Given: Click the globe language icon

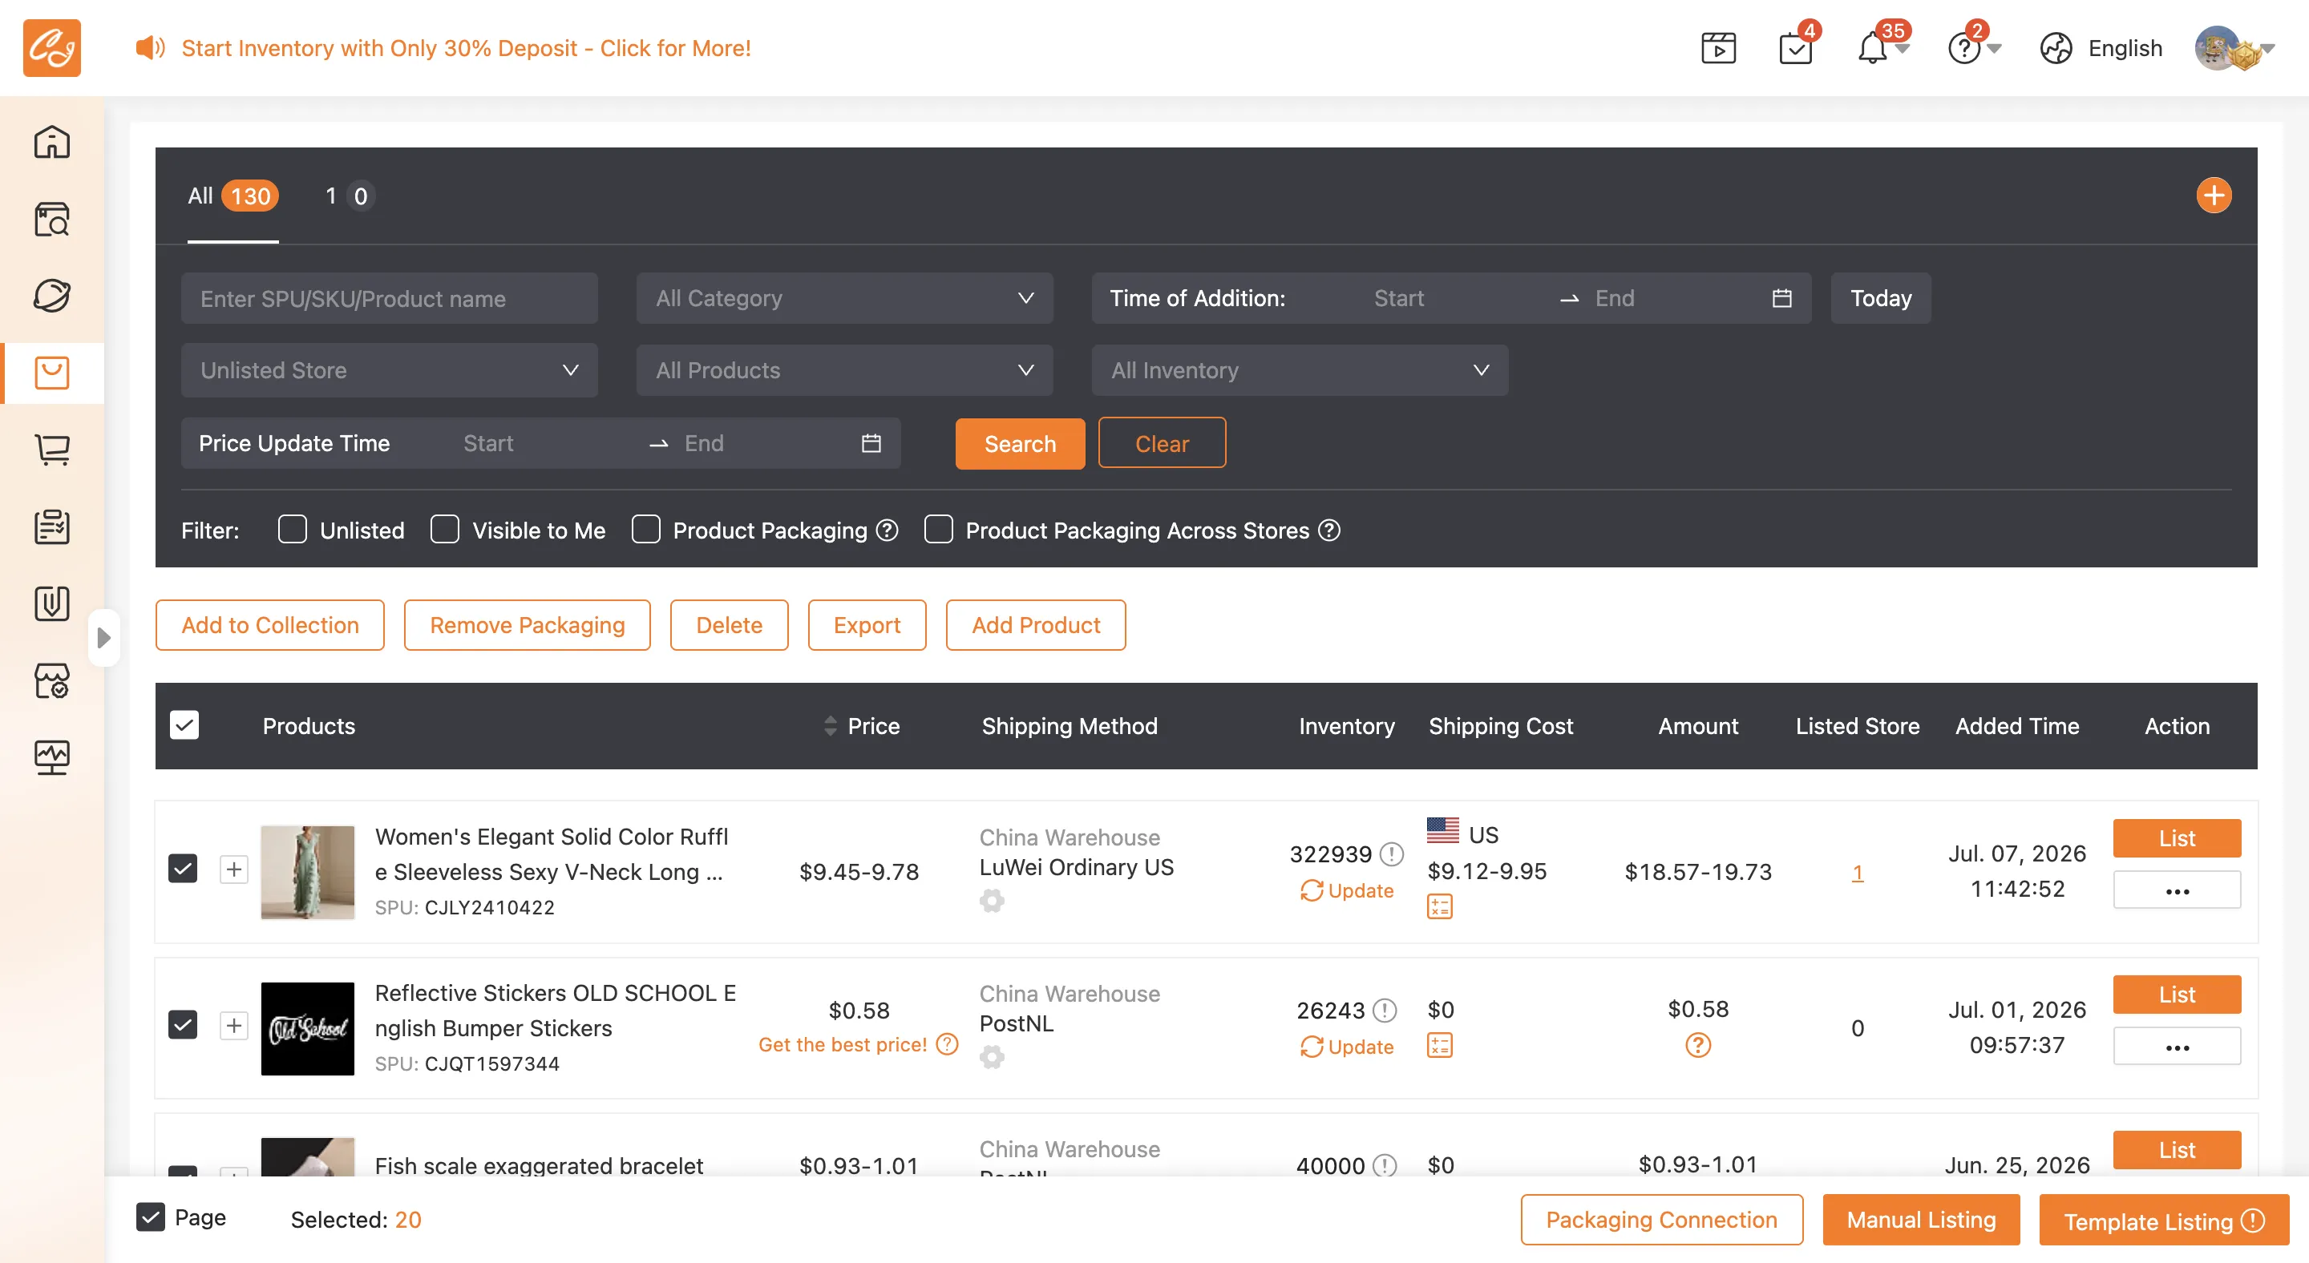Looking at the screenshot, I should [2056, 48].
